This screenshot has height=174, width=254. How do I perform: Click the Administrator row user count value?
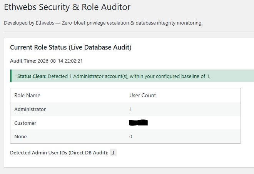point(130,109)
